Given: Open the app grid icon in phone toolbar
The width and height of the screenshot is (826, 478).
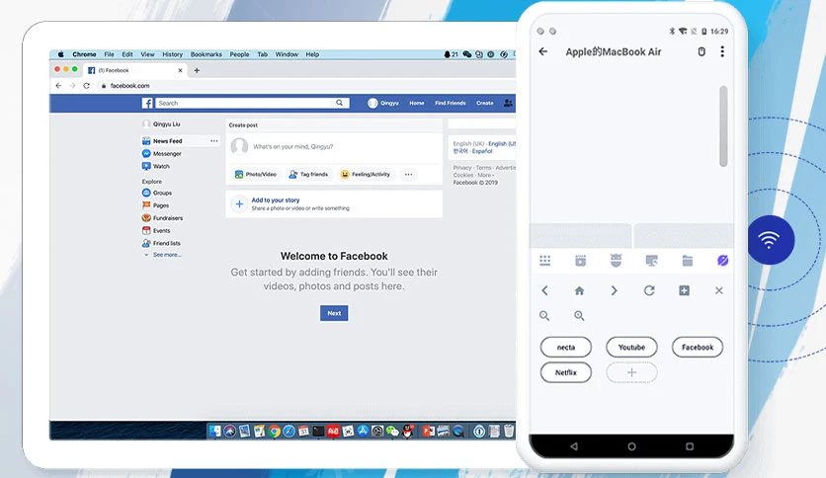Looking at the screenshot, I should coord(545,261).
